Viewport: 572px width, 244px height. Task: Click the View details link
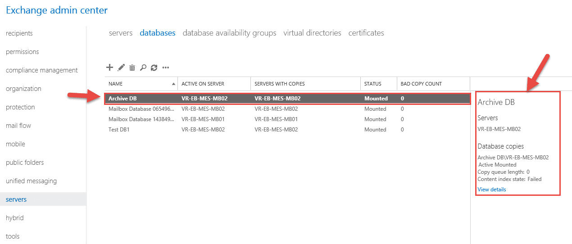pyautogui.click(x=492, y=190)
